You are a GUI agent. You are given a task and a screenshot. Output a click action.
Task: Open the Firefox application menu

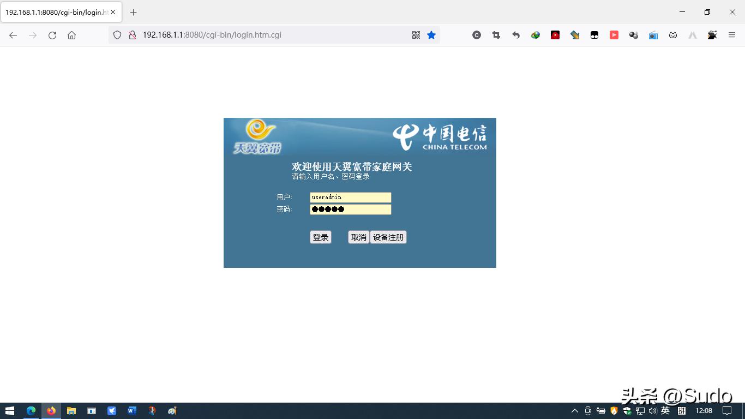pos(731,34)
